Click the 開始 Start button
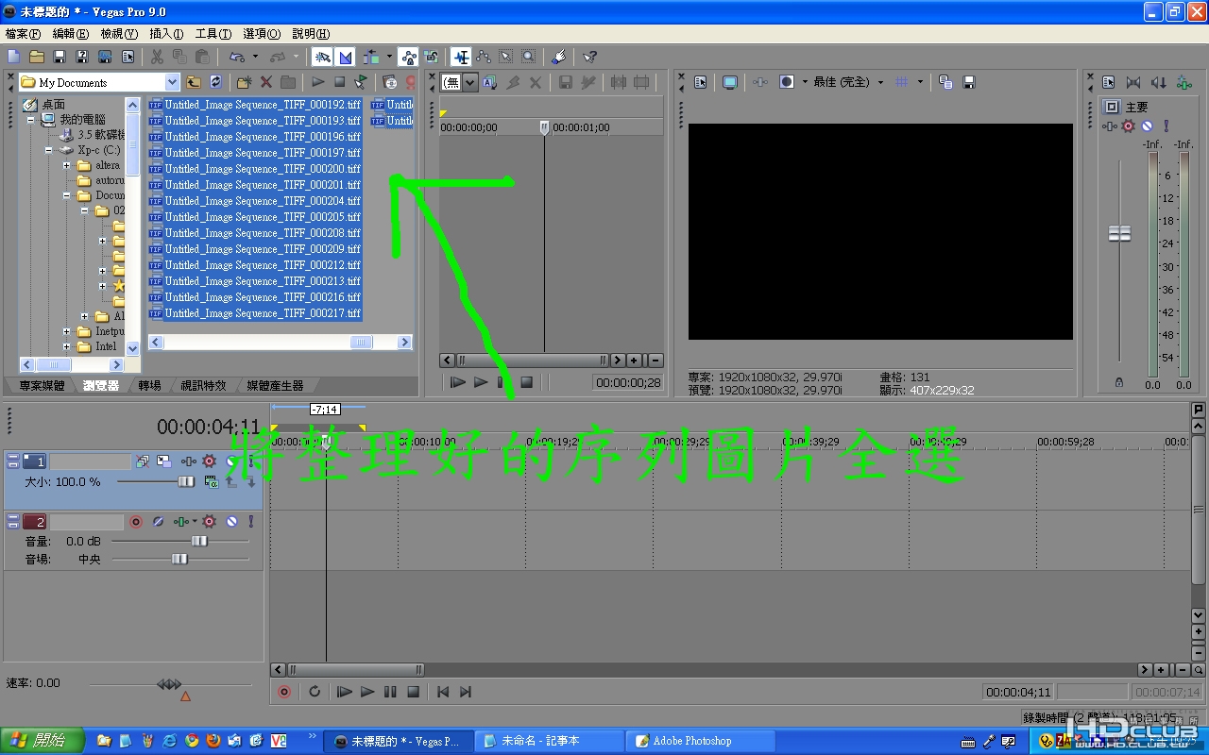Viewport: 1209px width, 755px height. 42,741
